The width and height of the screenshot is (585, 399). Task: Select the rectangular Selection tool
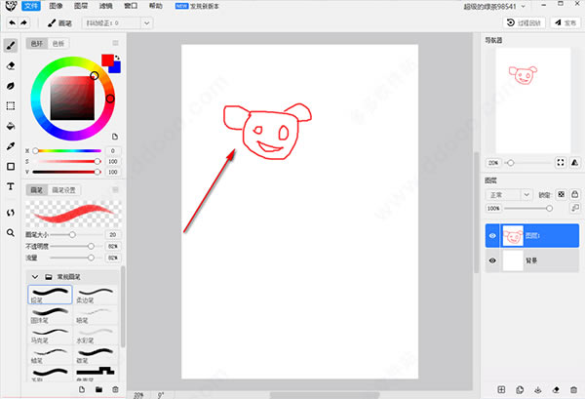(x=11, y=105)
